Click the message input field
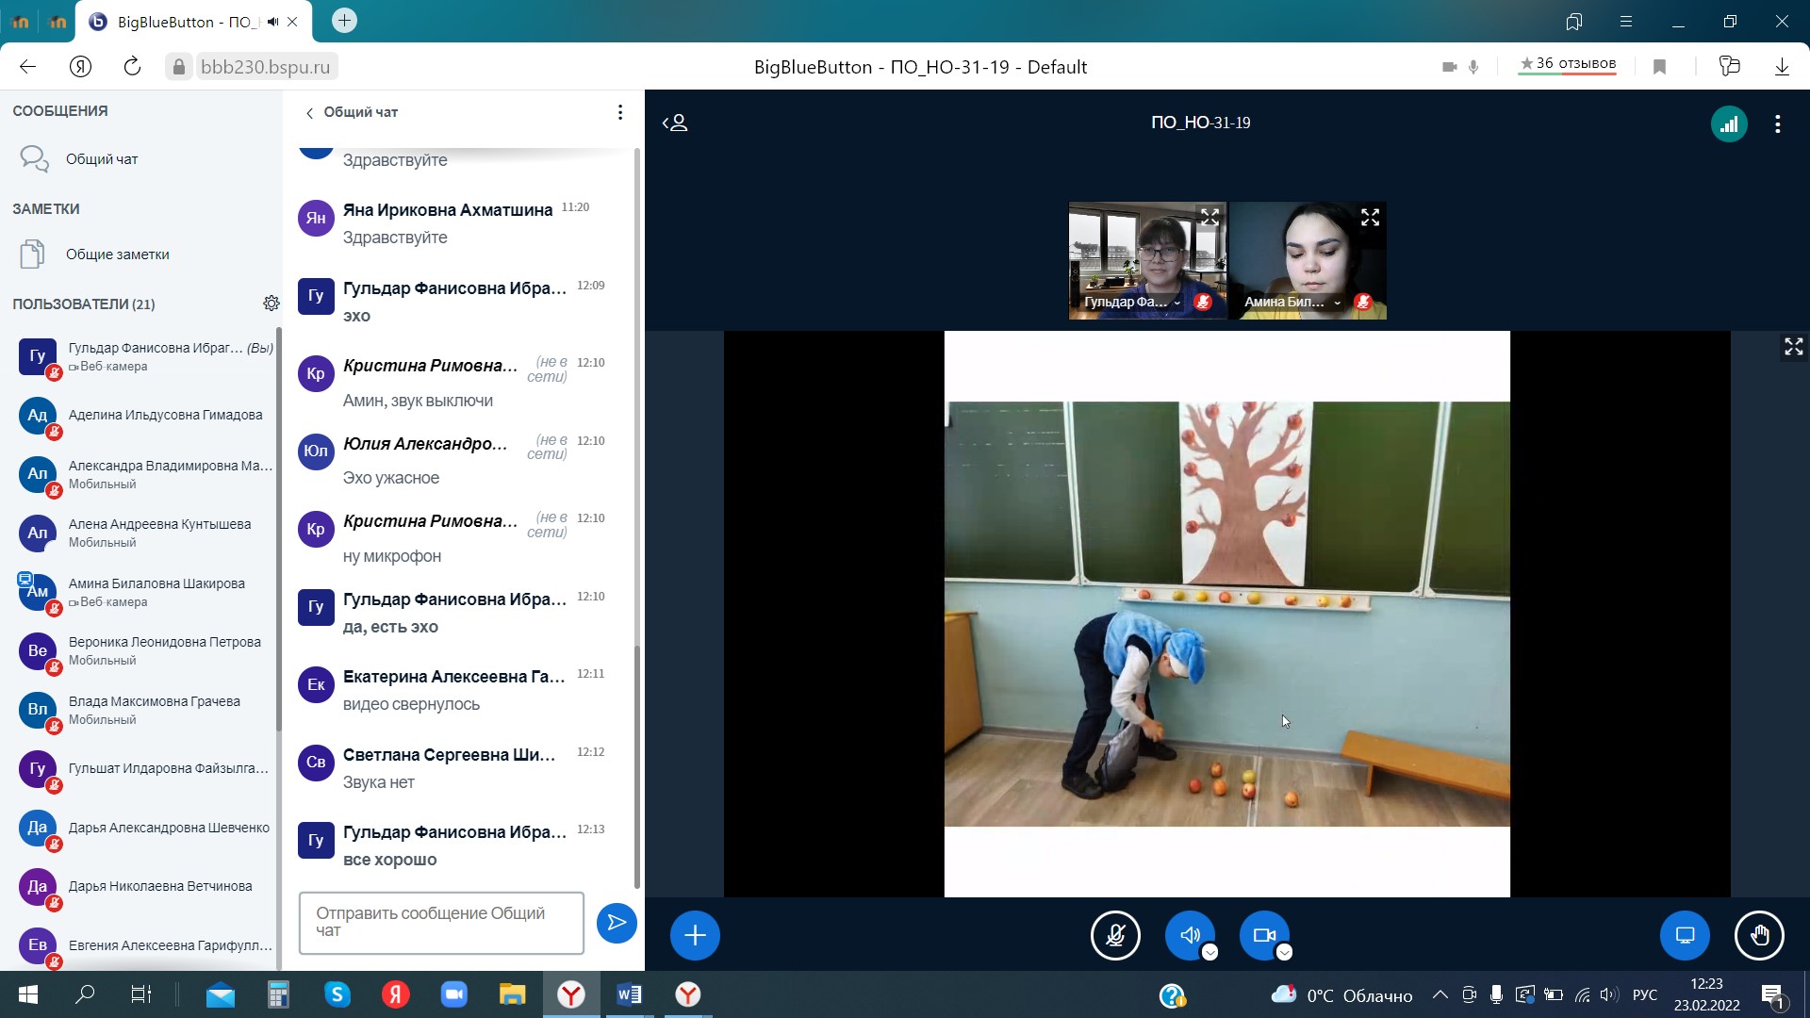Screen dimensions: 1810x1018 (x=441, y=922)
